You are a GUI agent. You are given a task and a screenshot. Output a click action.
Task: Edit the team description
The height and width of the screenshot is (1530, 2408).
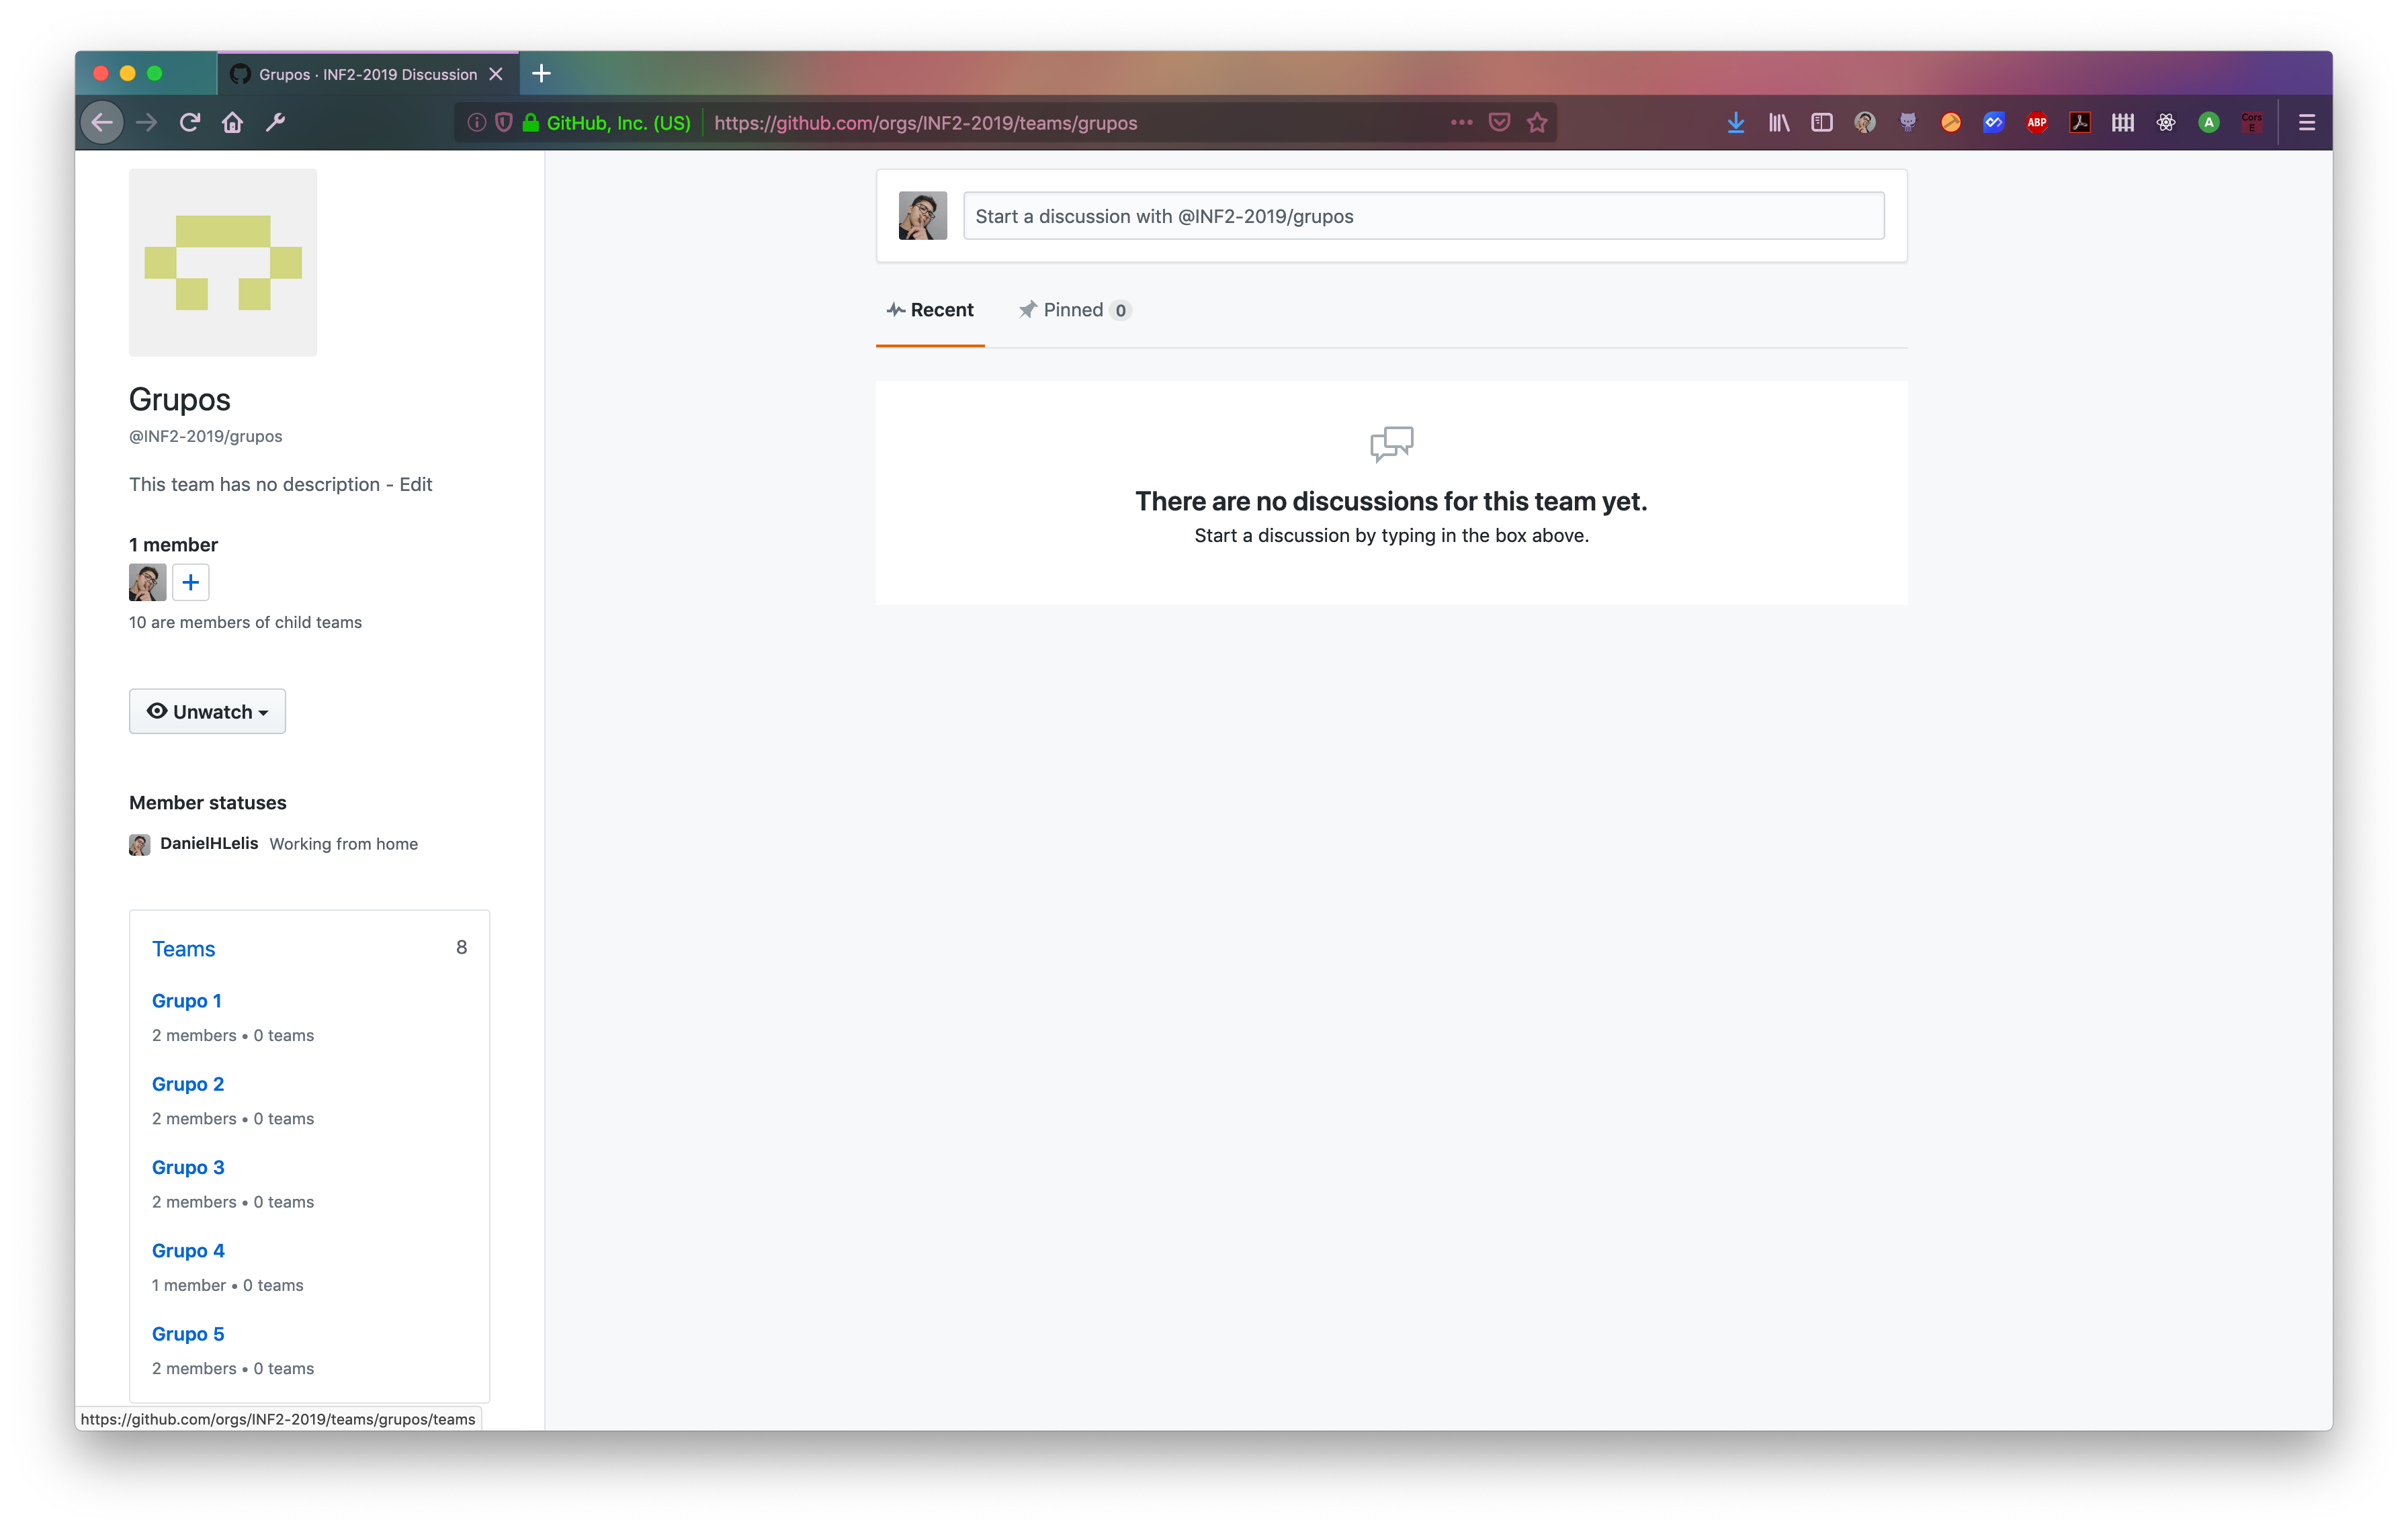tap(416, 484)
